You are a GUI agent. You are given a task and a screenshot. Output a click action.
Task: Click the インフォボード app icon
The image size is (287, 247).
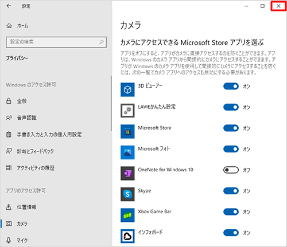(x=127, y=236)
